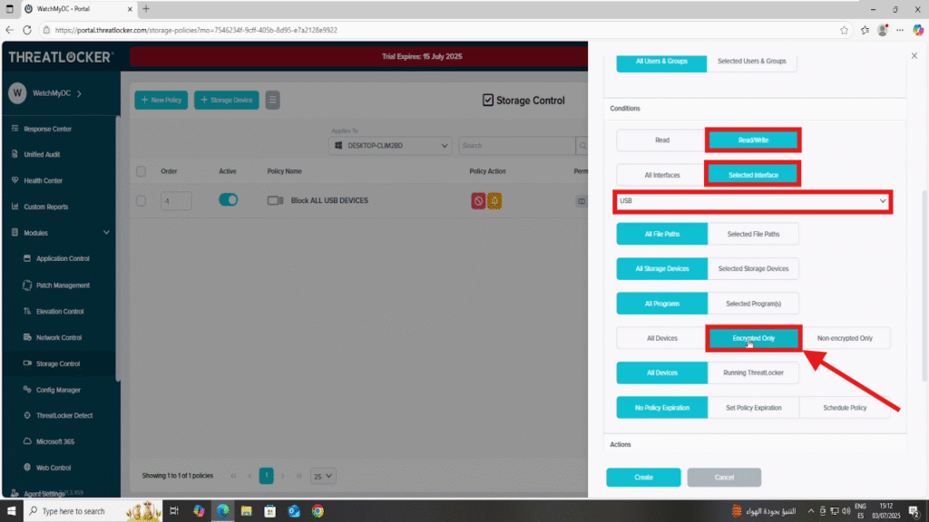Go to Health Center

(x=43, y=180)
